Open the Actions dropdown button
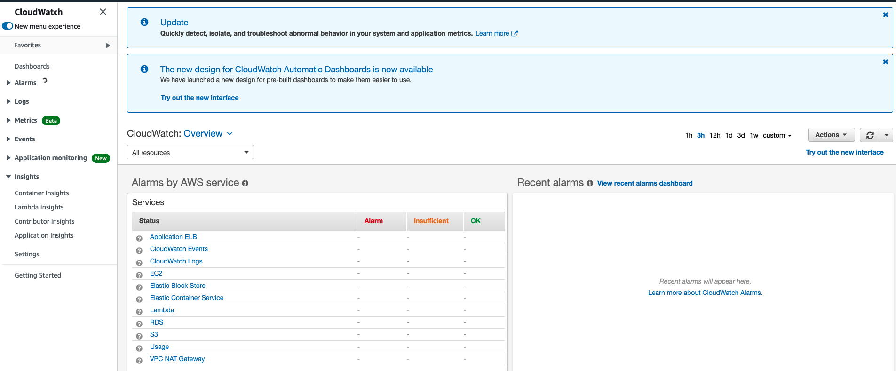This screenshot has width=896, height=371. point(831,135)
